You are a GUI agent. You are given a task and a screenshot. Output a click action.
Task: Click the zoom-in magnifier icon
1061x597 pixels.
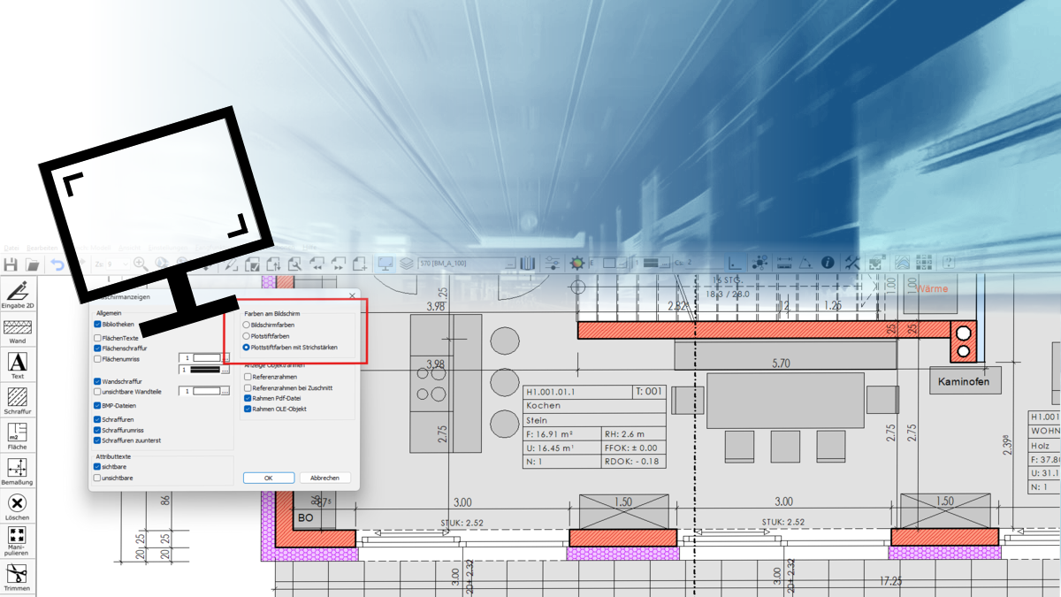(x=141, y=263)
